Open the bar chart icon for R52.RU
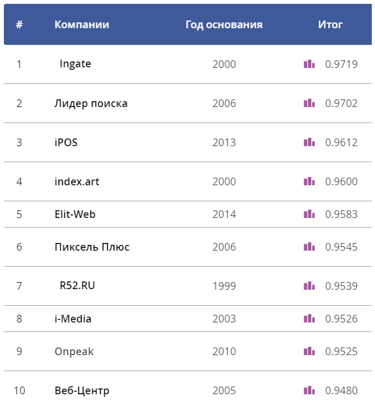Viewport: 375px width, 409px height. 309,286
